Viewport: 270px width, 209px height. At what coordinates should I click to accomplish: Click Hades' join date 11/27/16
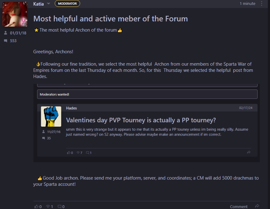(54, 132)
